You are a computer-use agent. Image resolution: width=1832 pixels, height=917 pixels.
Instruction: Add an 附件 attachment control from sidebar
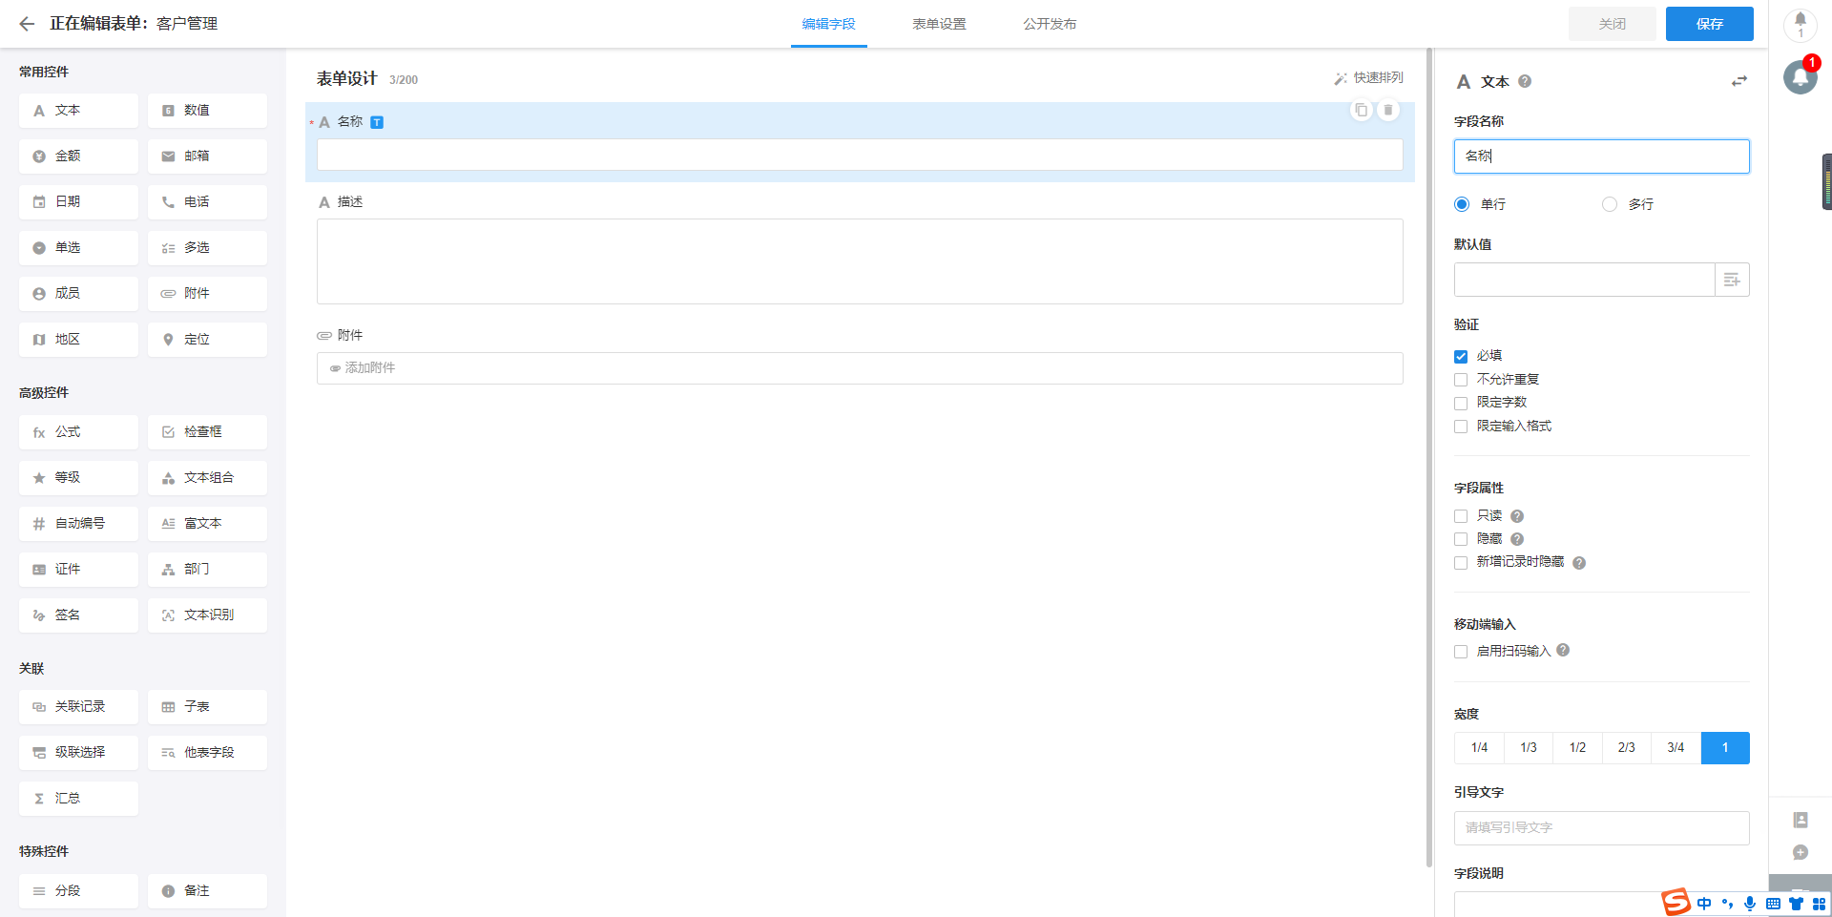click(207, 294)
